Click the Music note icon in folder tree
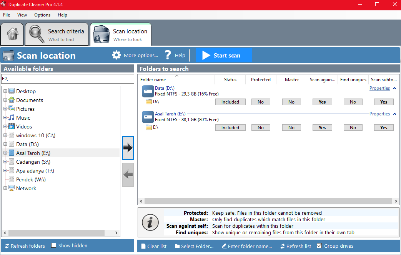 pos(12,118)
